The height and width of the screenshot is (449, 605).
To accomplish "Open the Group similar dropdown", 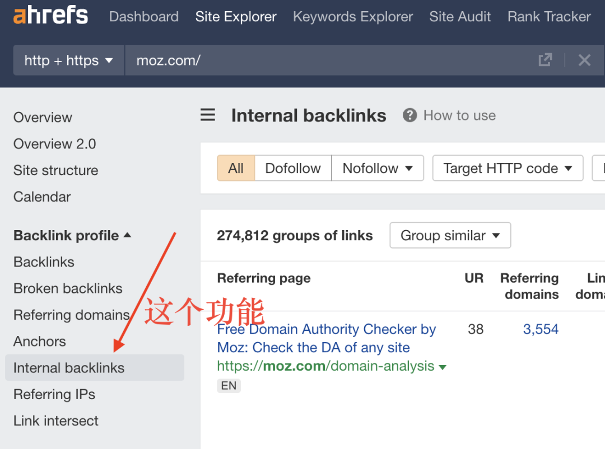I will [x=450, y=235].
